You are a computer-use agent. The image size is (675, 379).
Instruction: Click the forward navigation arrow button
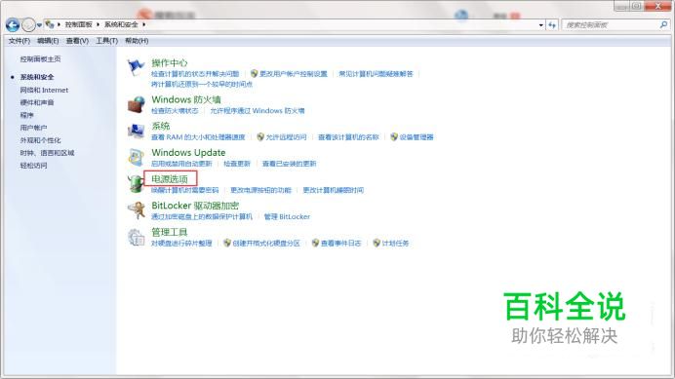[28, 25]
